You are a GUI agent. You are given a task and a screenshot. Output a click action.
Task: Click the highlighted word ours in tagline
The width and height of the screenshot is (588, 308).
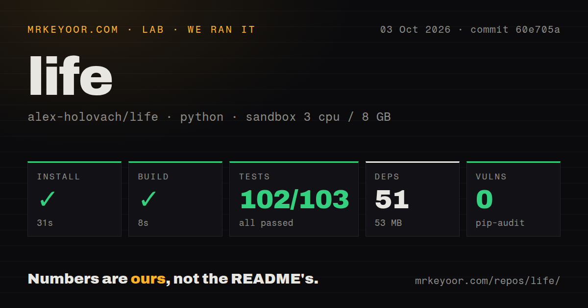(148, 279)
